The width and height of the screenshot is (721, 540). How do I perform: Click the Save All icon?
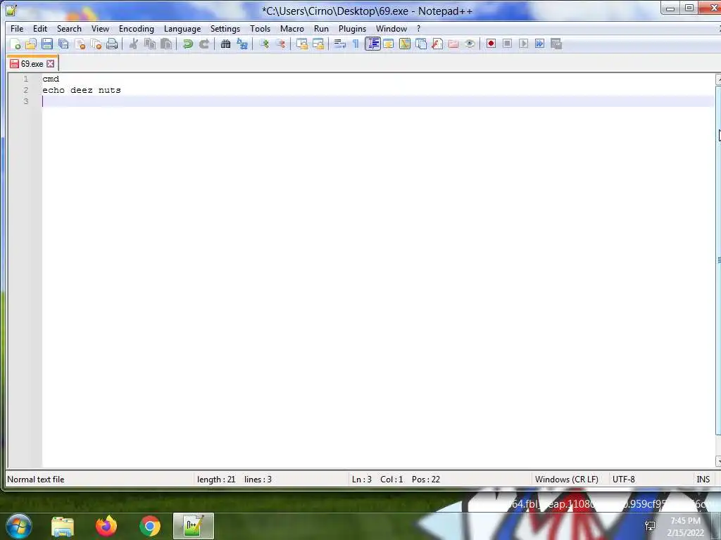click(x=63, y=44)
